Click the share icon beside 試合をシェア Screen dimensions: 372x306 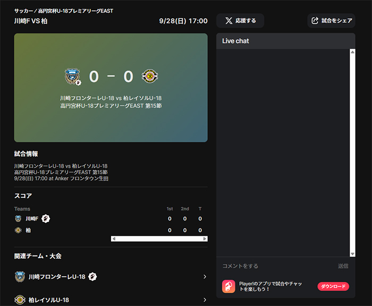point(315,21)
